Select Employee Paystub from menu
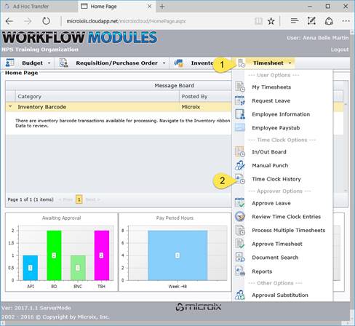 coord(276,128)
